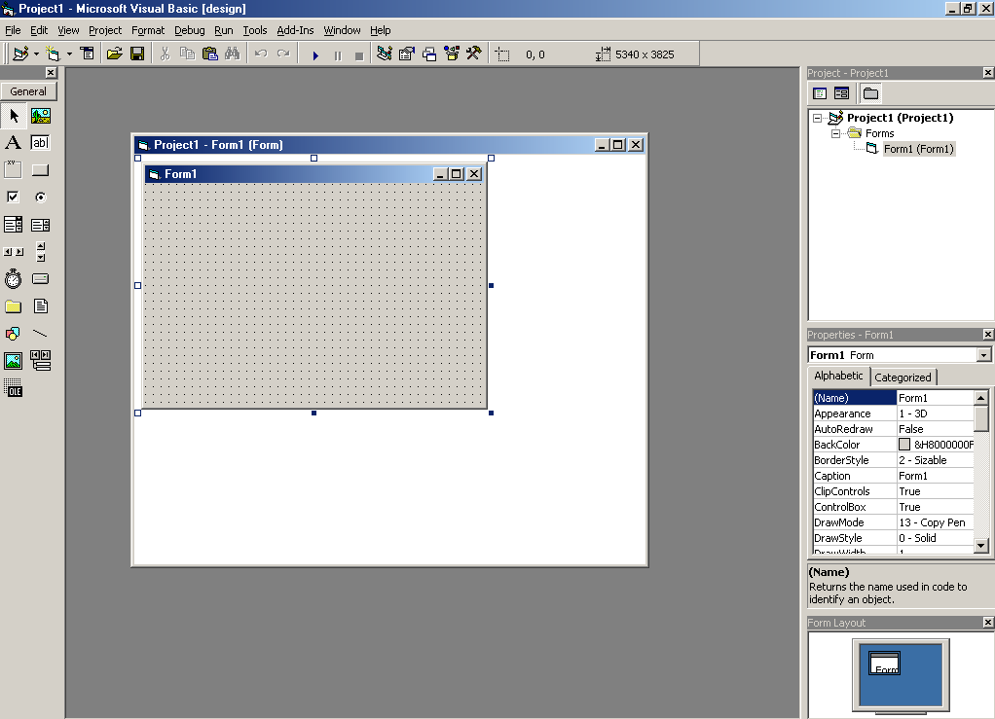Image resolution: width=995 pixels, height=719 pixels.
Task: Select the Label control tool
Action: tap(14, 143)
